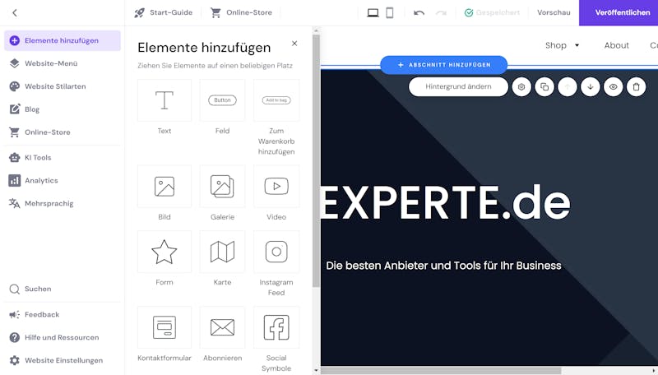Click Abschnitt hinzufügen button
Screen dimensions: 658x375
[x=443, y=65]
